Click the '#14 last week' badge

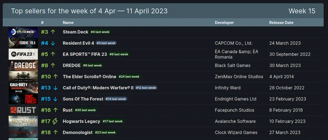pyautogui.click(x=116, y=99)
